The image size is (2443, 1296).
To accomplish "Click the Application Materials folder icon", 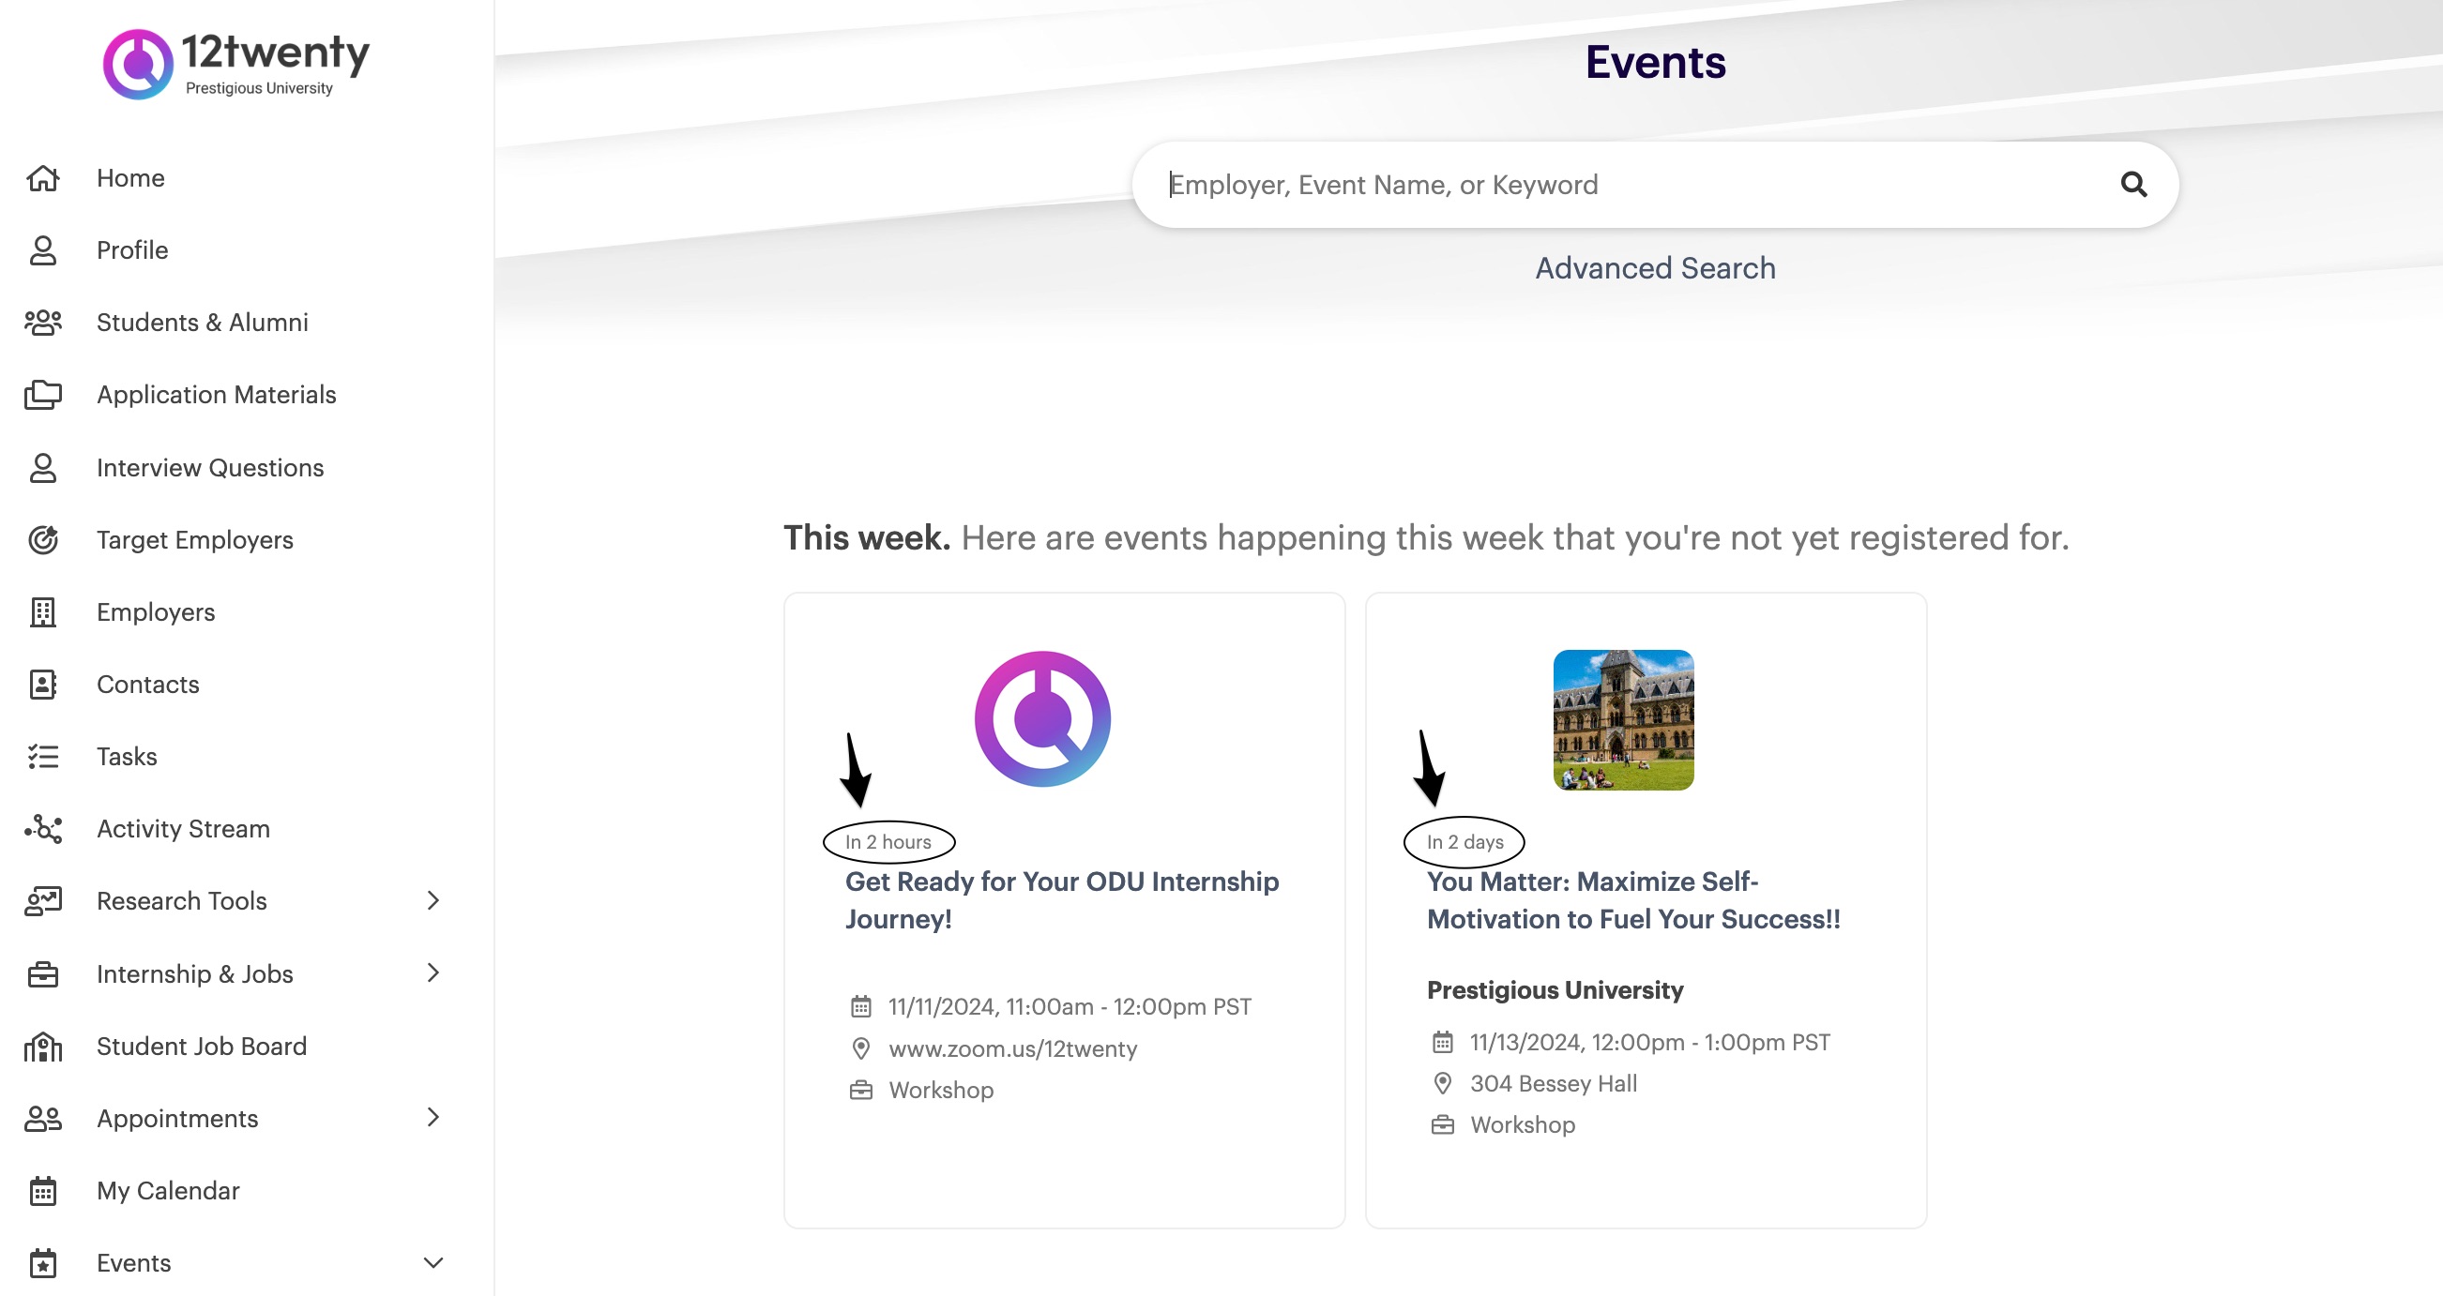I will click(x=42, y=395).
